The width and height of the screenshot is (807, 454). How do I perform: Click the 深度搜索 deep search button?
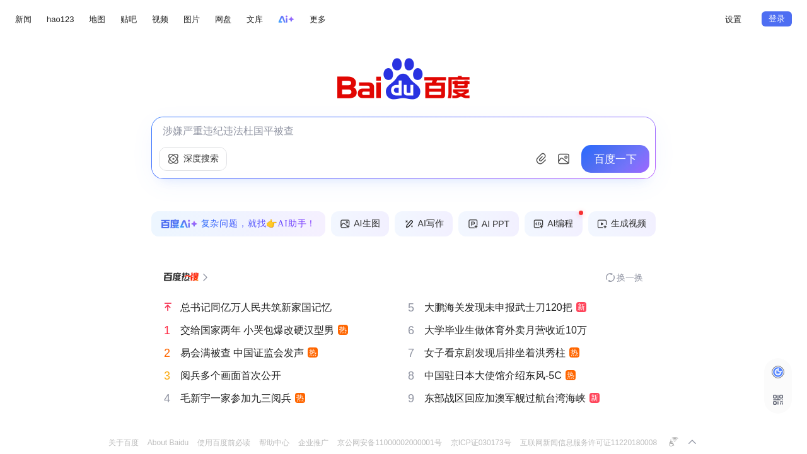point(193,159)
